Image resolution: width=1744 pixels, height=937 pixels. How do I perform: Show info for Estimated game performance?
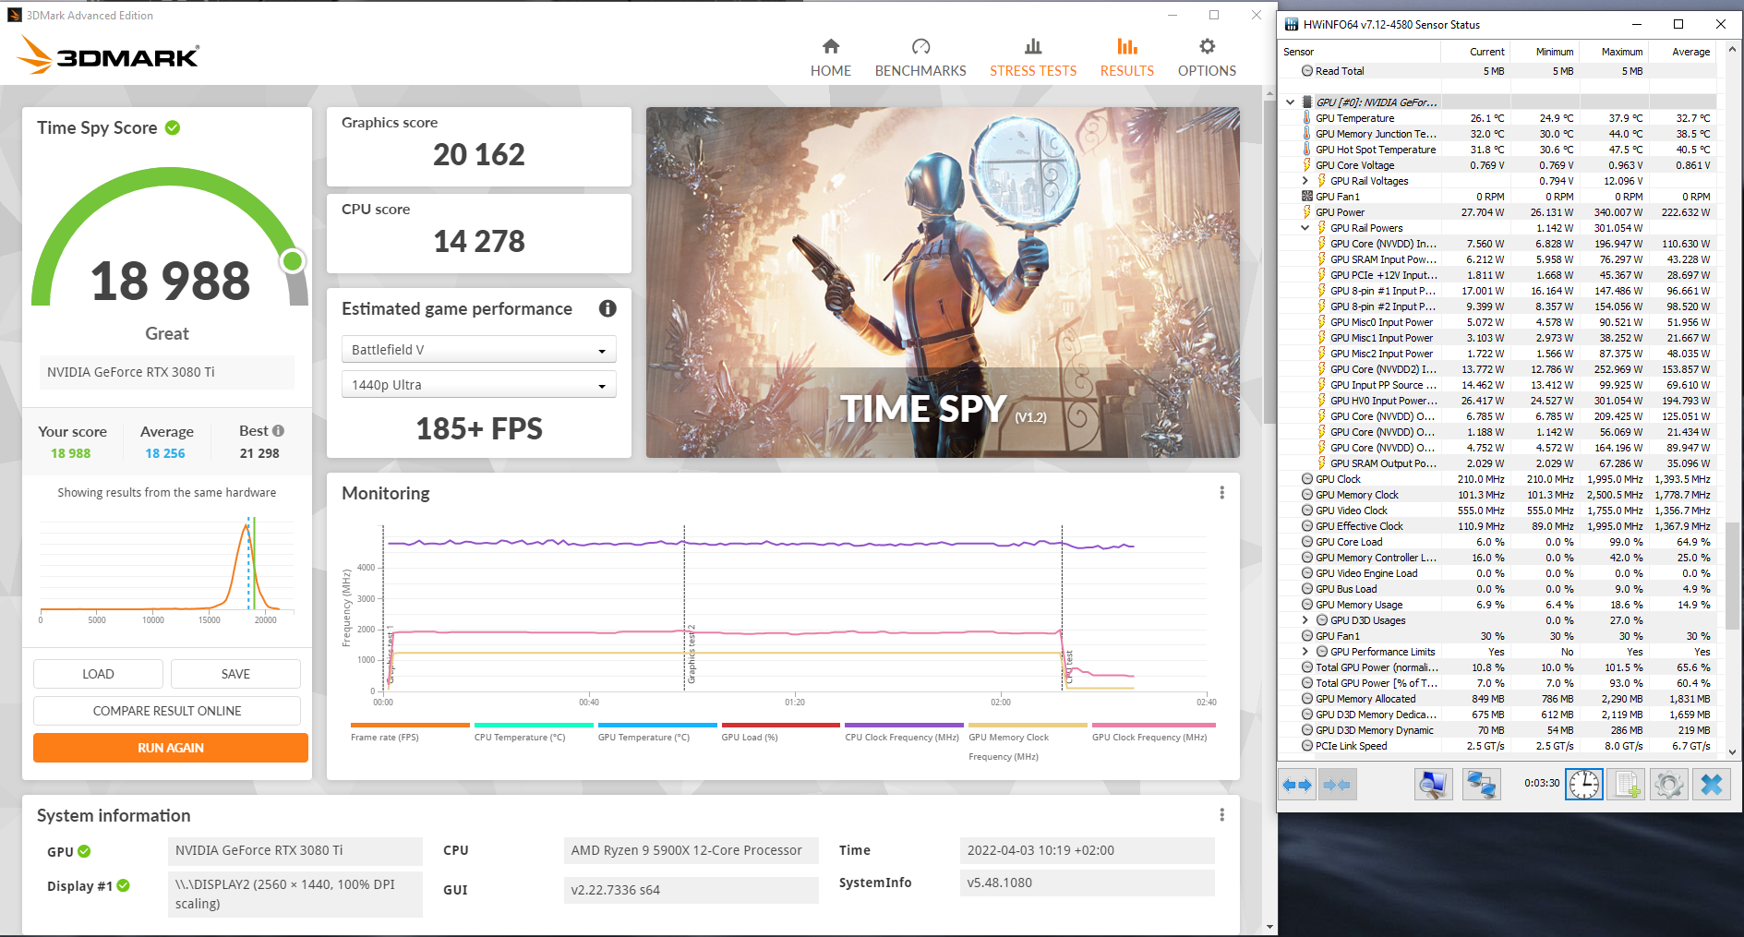click(607, 308)
